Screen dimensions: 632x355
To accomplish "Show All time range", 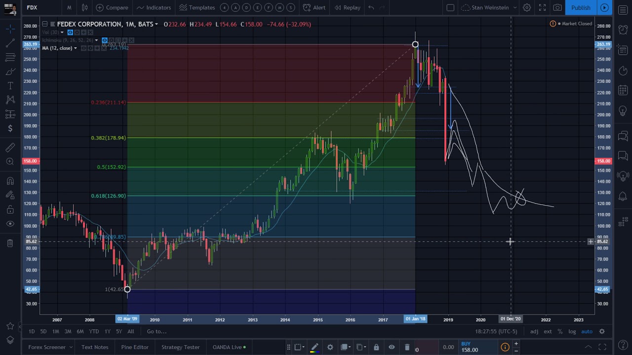I will pos(131,331).
